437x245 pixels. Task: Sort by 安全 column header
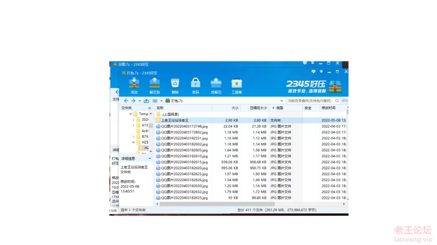pos(311,108)
